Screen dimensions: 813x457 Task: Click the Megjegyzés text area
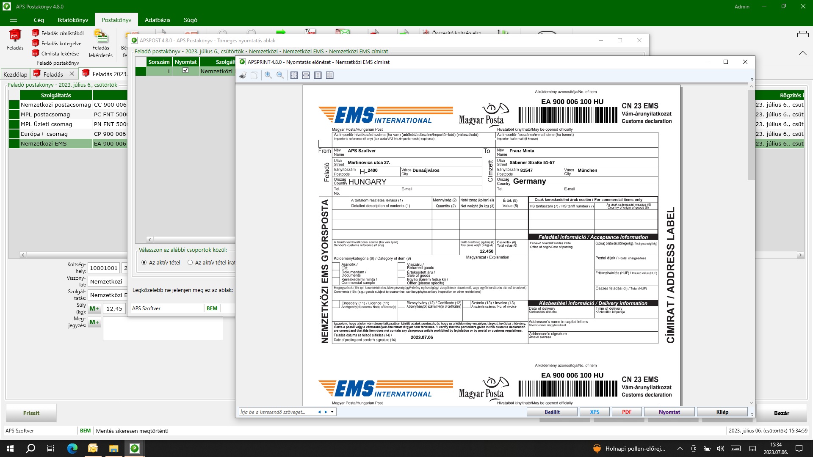click(163, 329)
